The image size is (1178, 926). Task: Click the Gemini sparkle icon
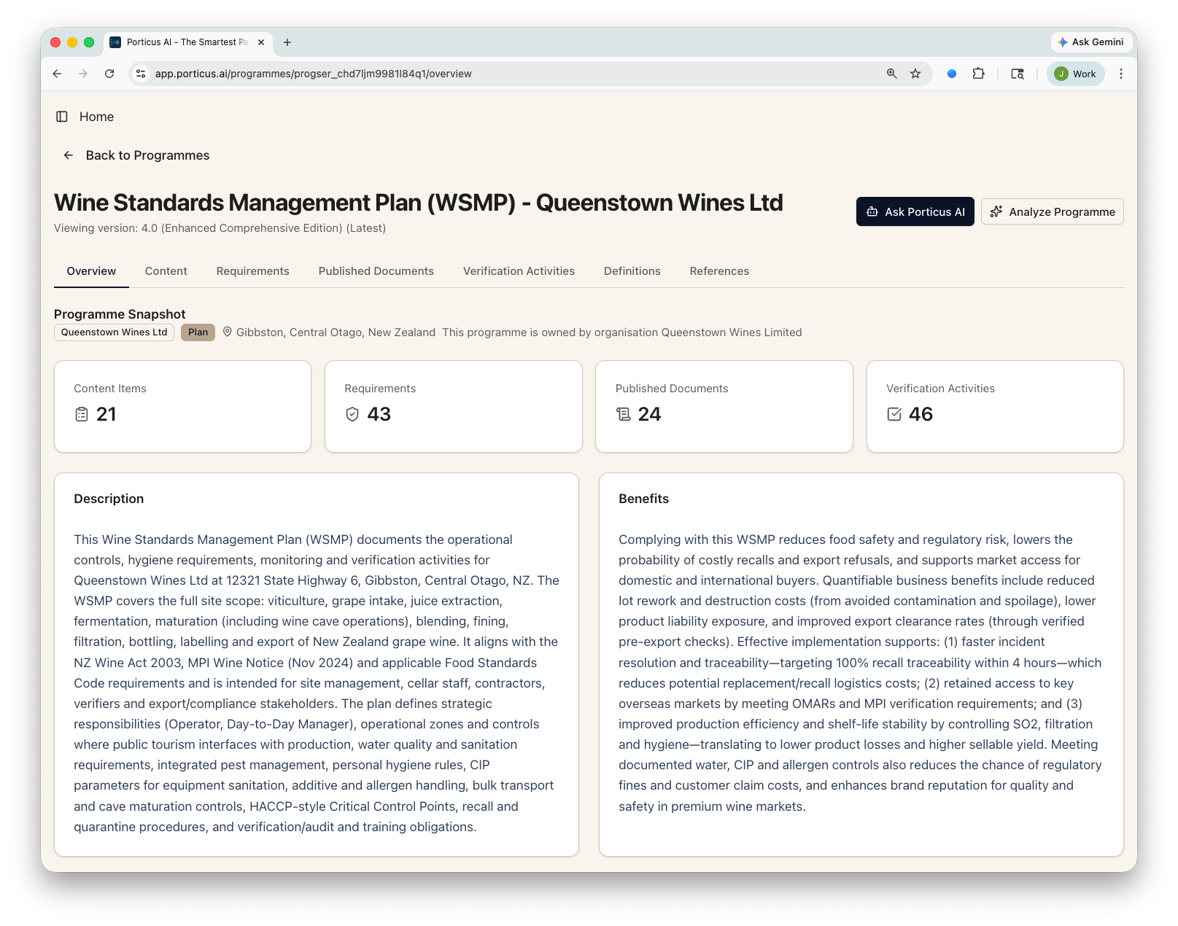click(x=1063, y=42)
